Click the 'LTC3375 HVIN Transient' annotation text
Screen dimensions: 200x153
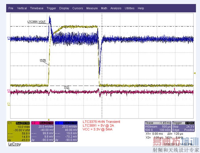102,122
